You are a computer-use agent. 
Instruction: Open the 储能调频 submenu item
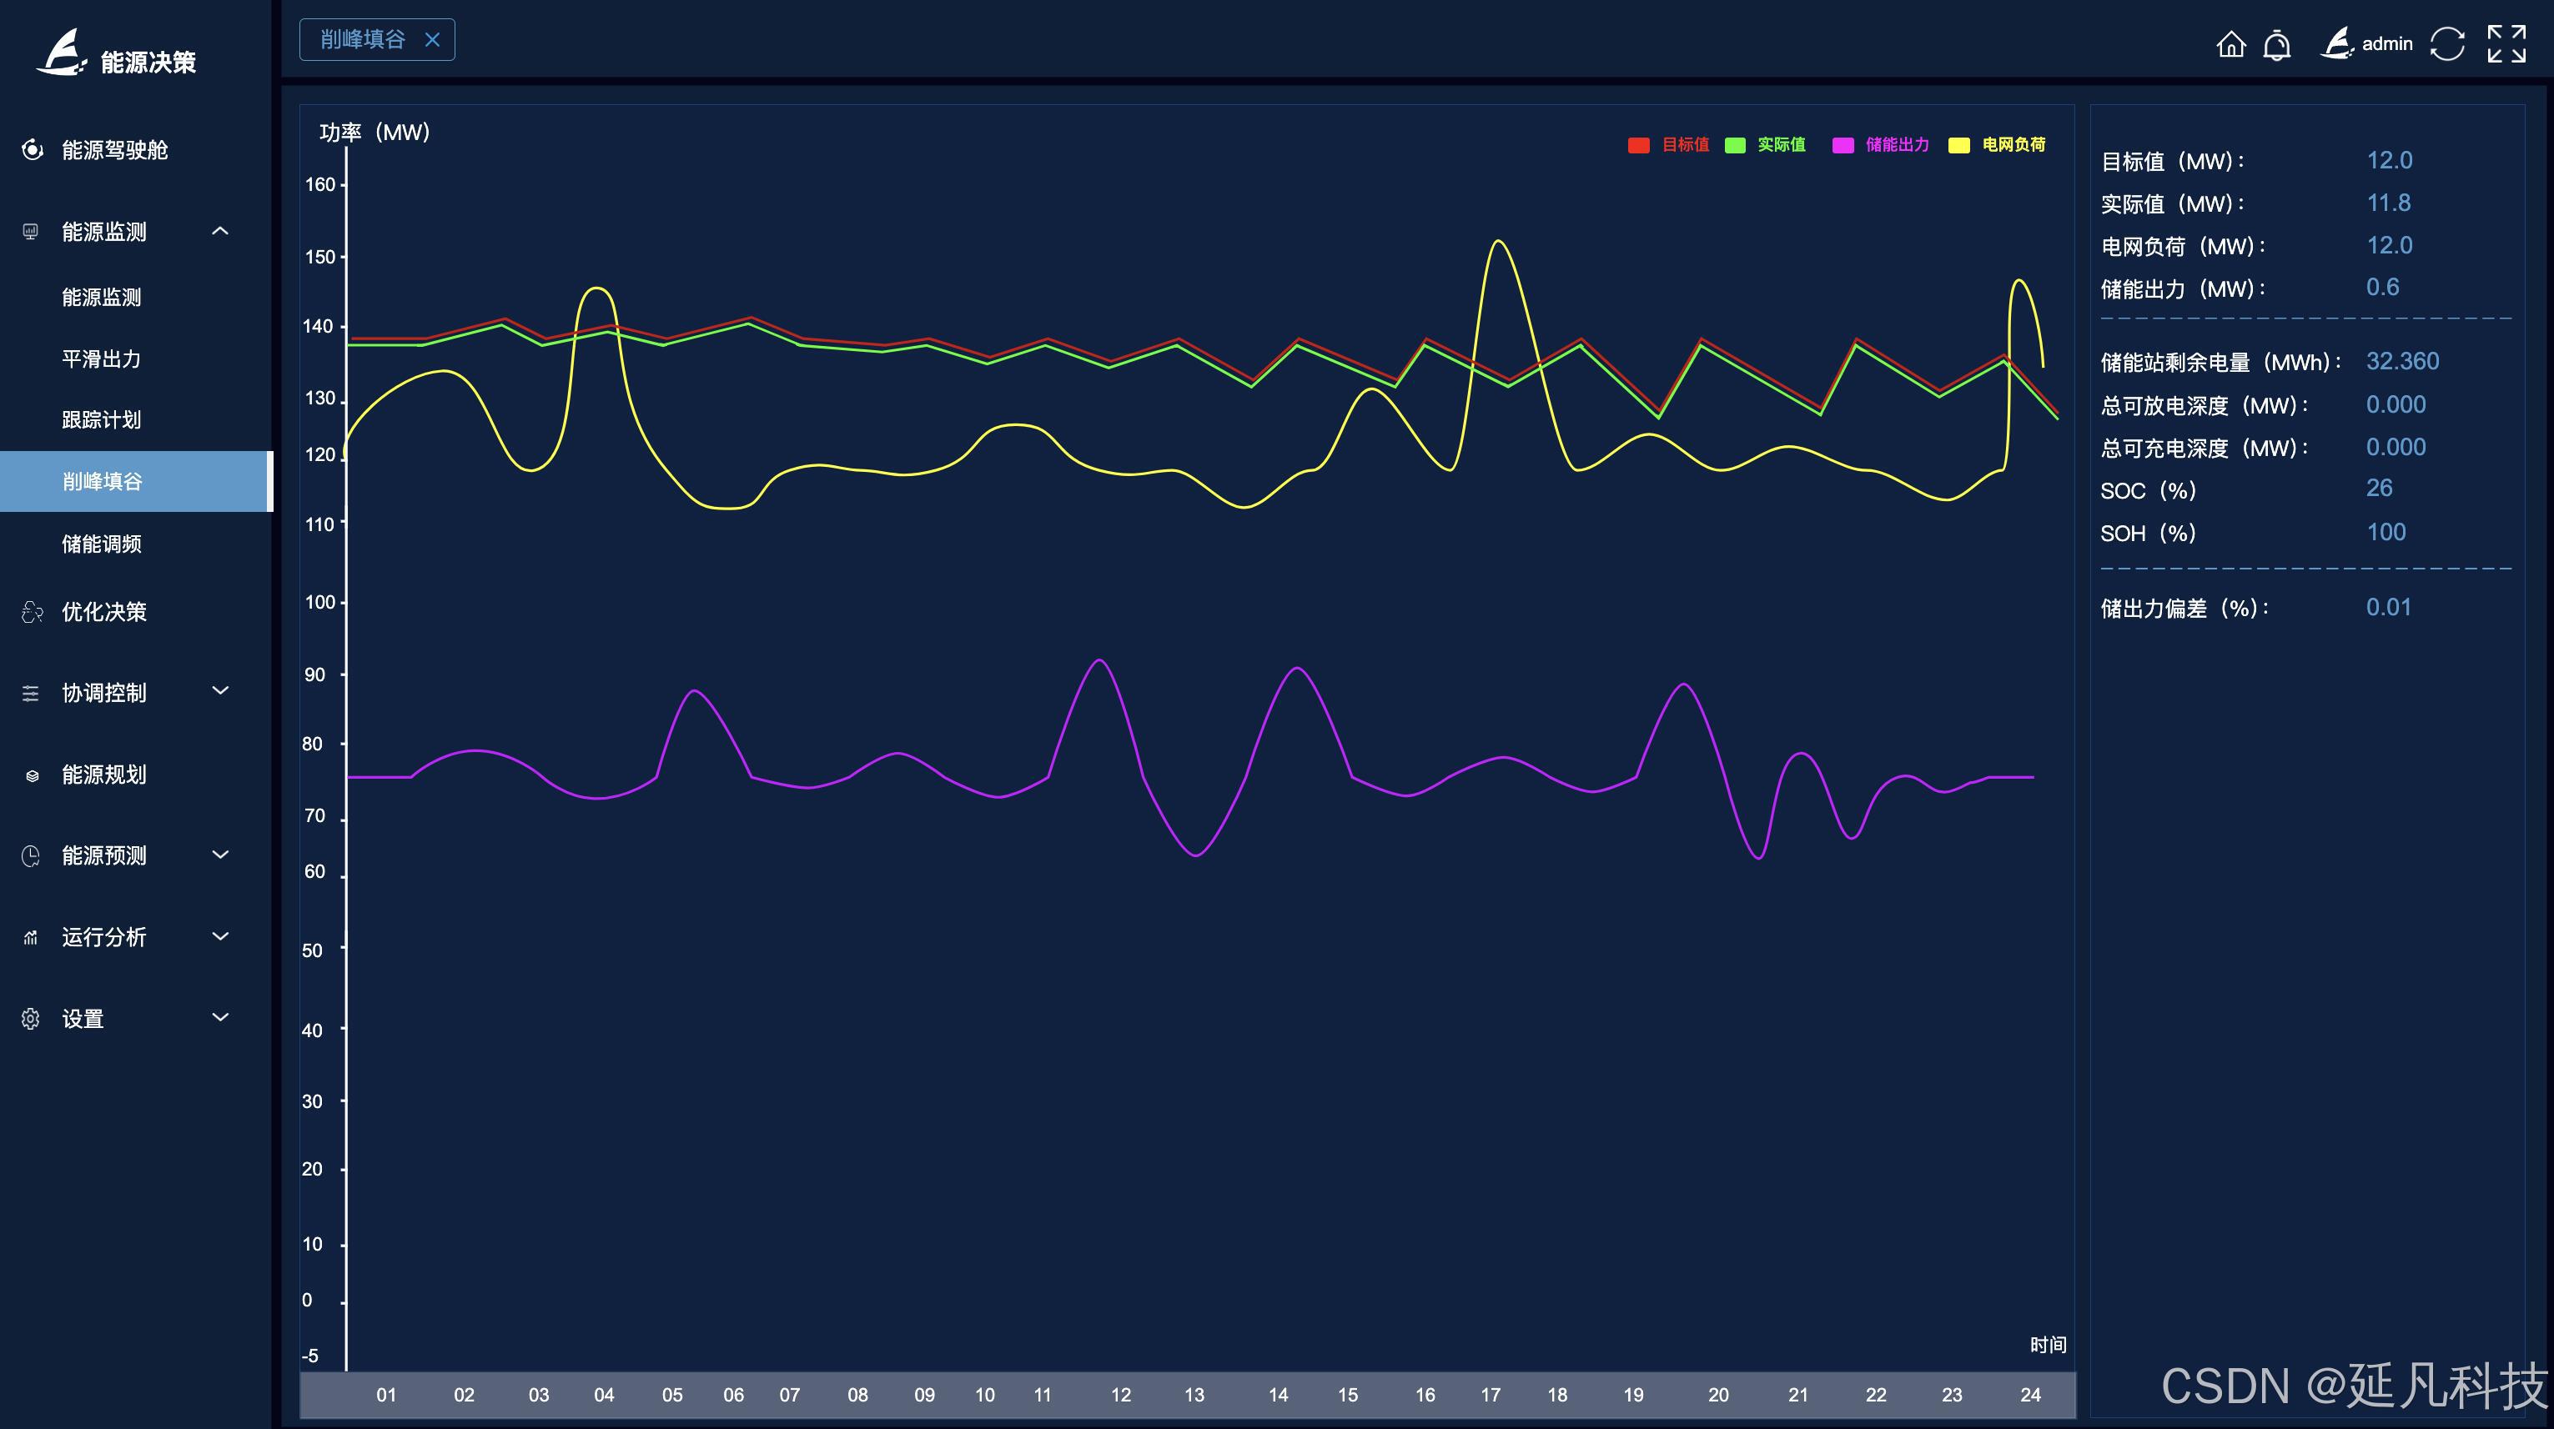coord(101,544)
